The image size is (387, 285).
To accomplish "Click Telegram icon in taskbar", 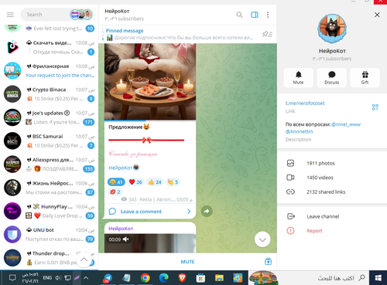I will pyautogui.click(x=108, y=278).
